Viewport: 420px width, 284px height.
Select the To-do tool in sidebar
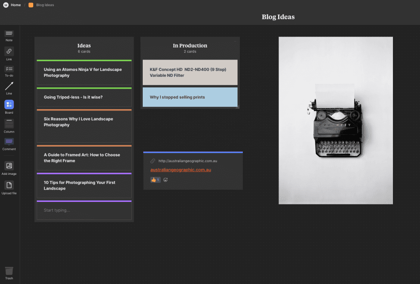pos(9,69)
